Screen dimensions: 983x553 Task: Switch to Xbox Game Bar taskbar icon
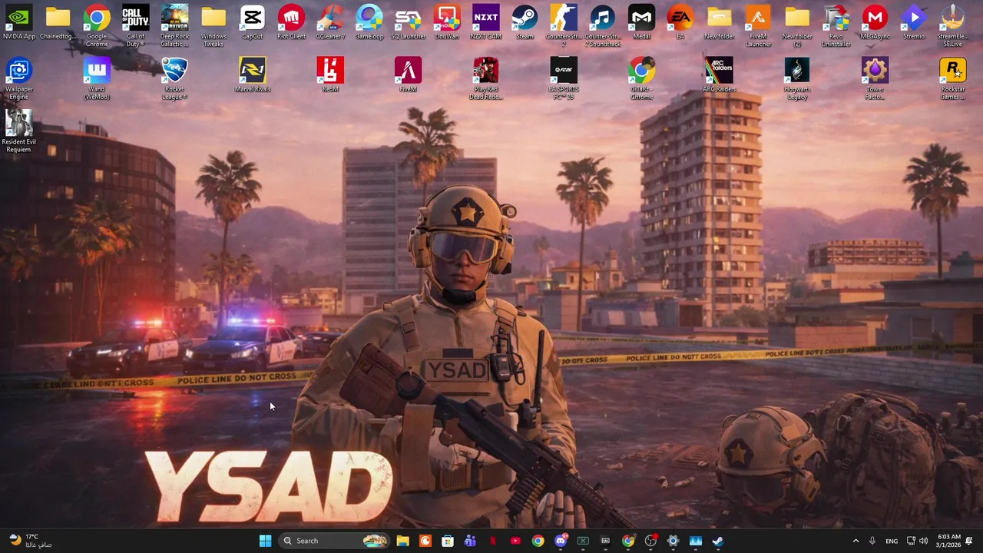coord(583,541)
